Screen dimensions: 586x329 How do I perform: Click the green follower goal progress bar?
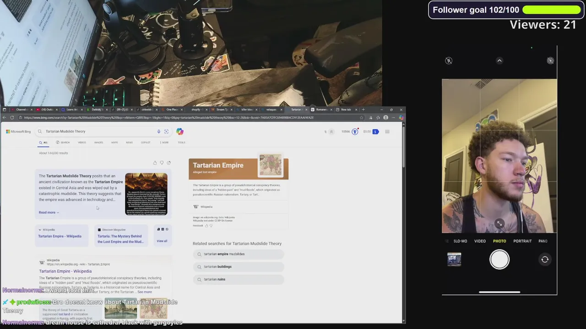tap(551, 10)
